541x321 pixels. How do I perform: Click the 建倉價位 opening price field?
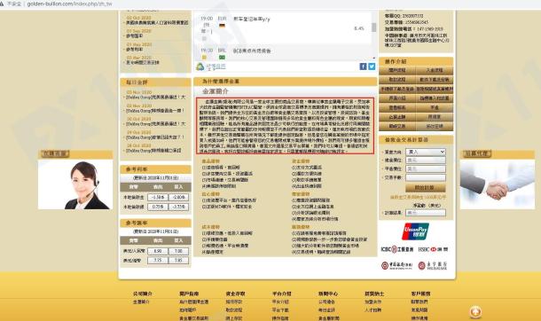[426, 160]
